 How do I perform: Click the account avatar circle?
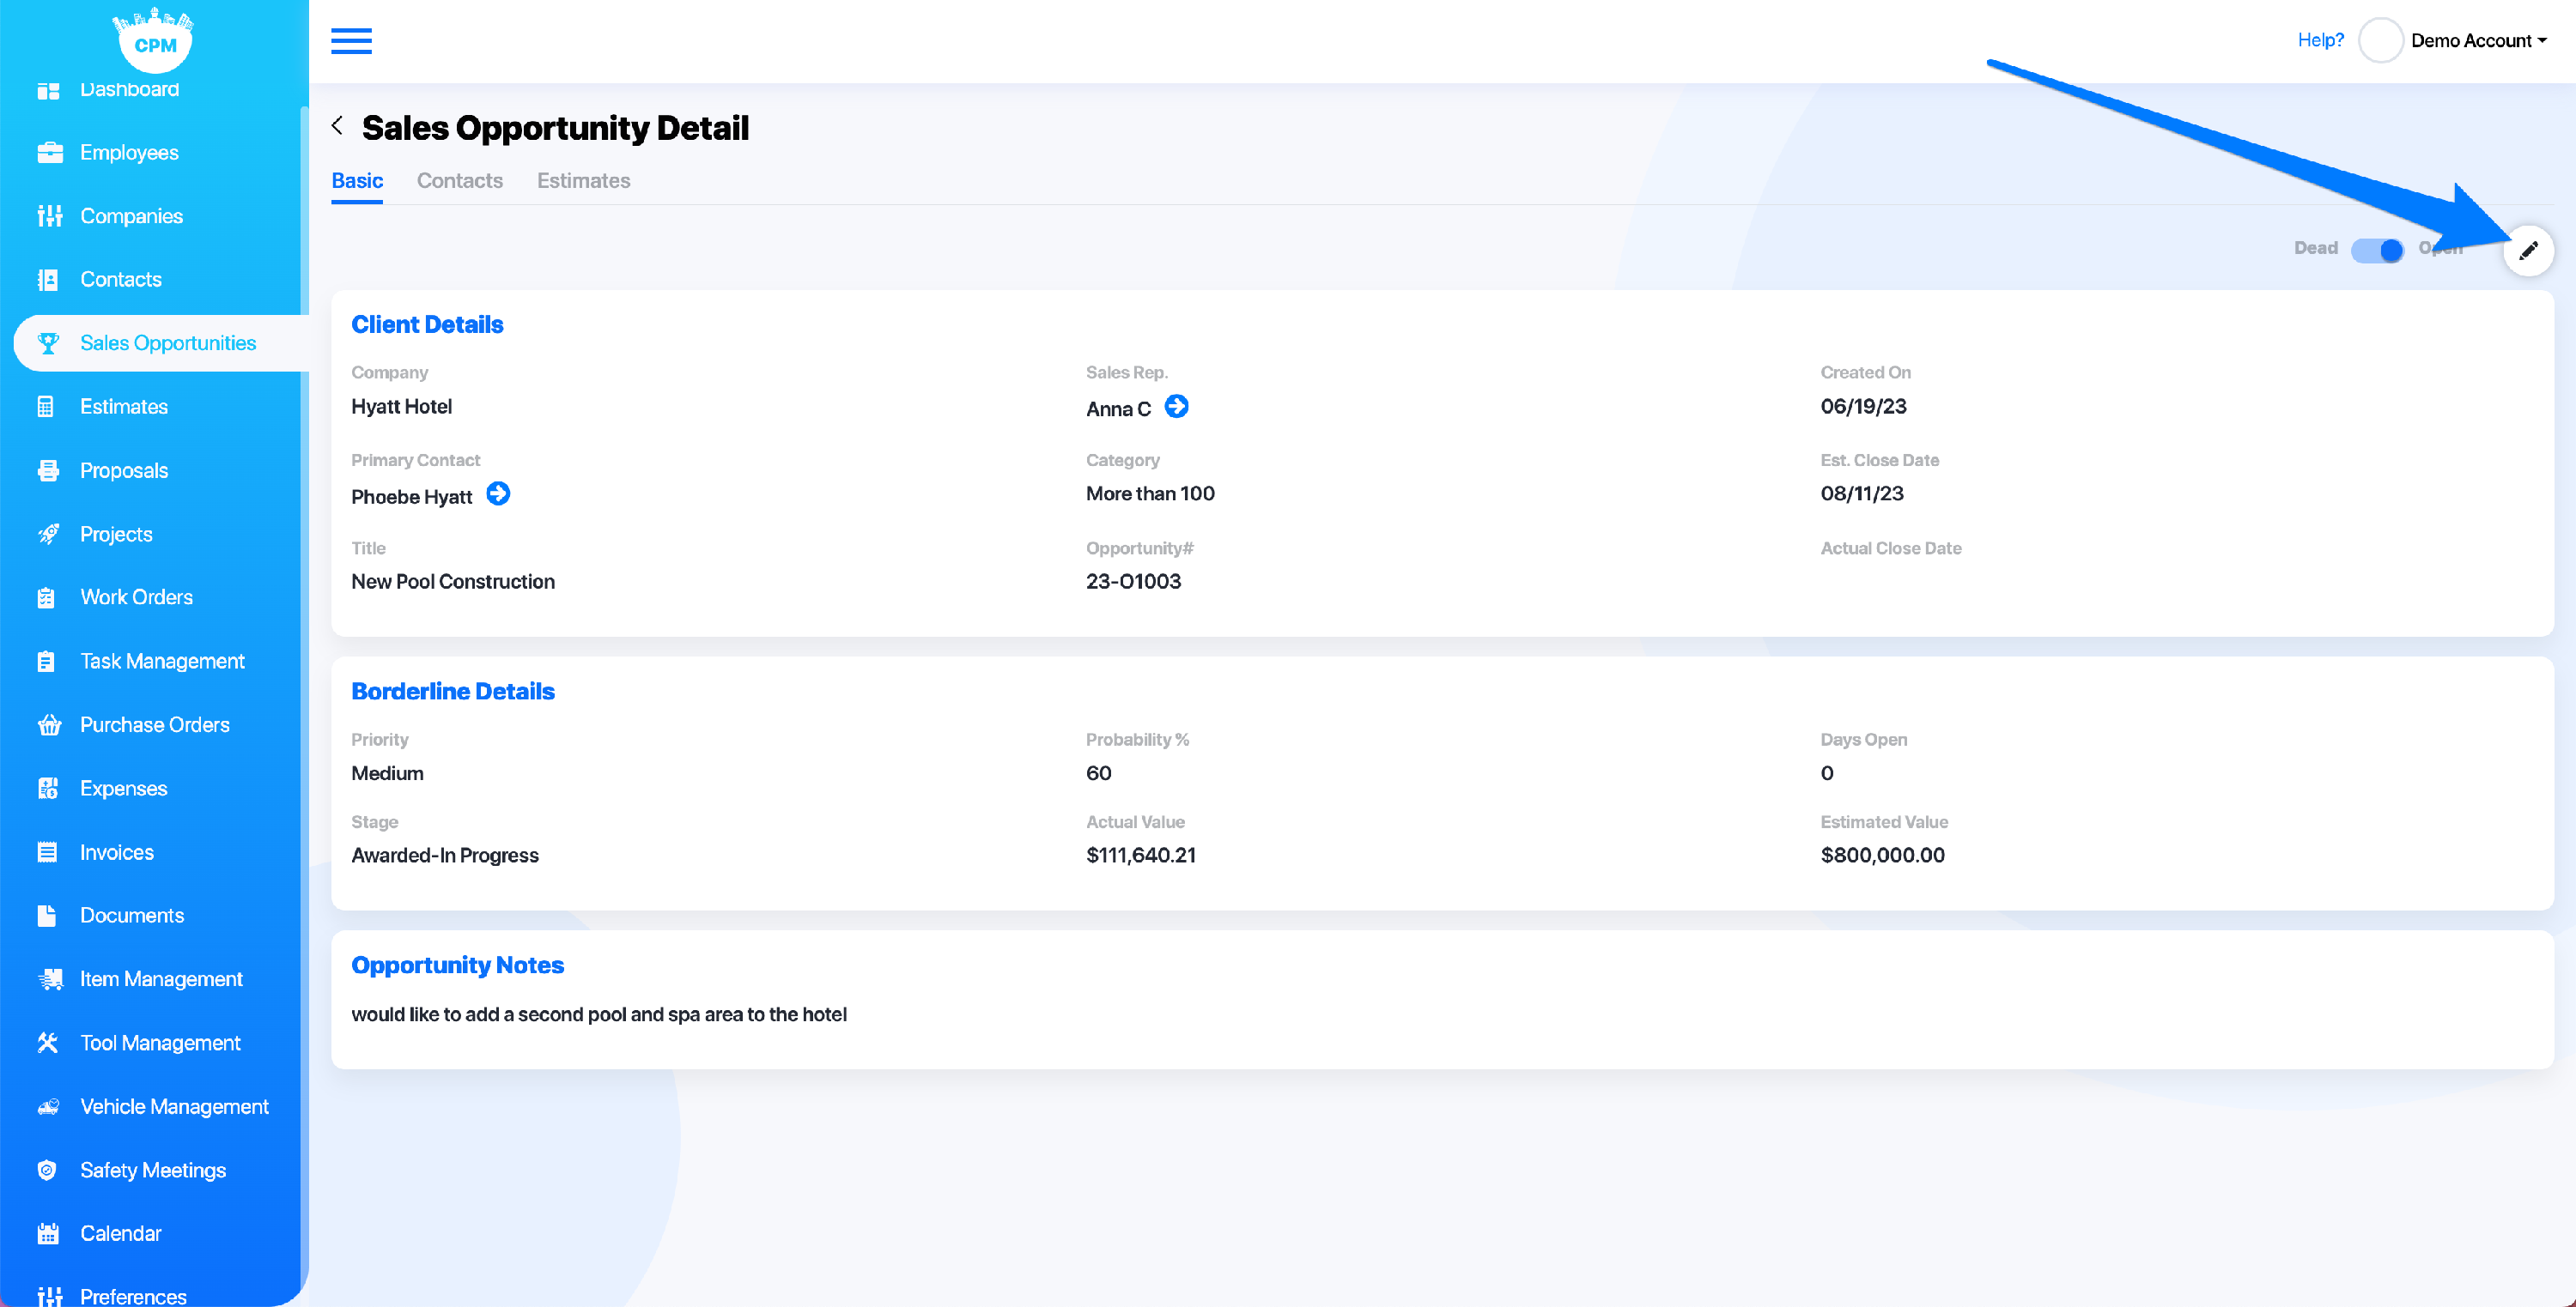2380,41
